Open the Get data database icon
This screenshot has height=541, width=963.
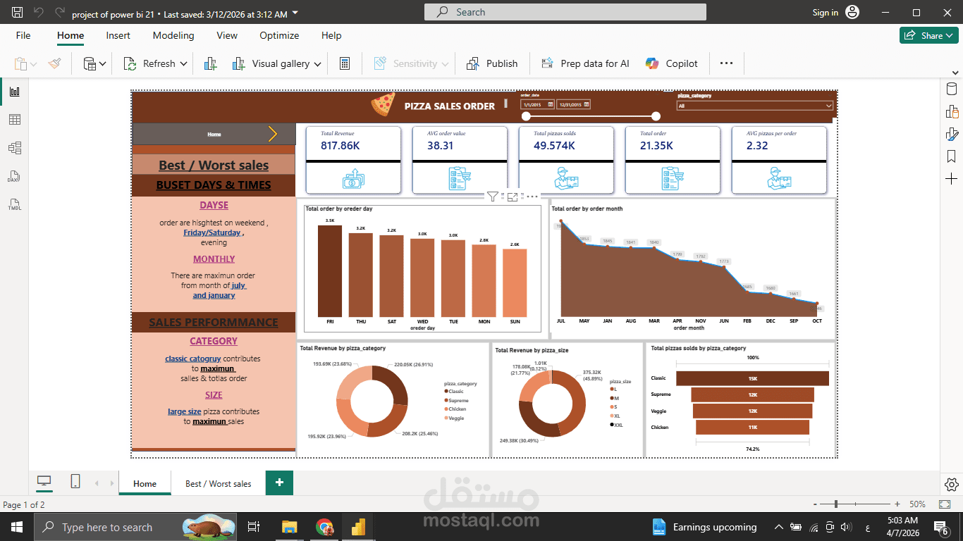pyautogui.click(x=90, y=63)
